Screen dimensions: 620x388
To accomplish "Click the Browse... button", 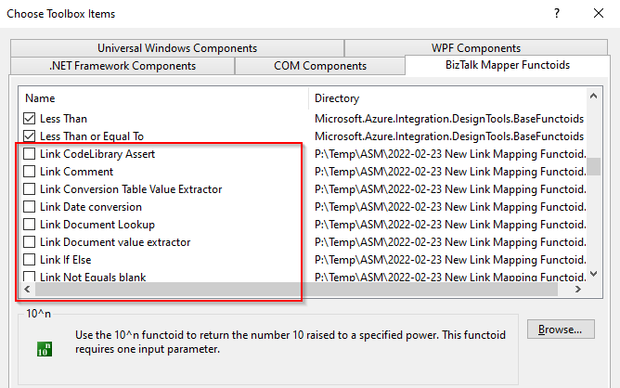I will coord(560,330).
